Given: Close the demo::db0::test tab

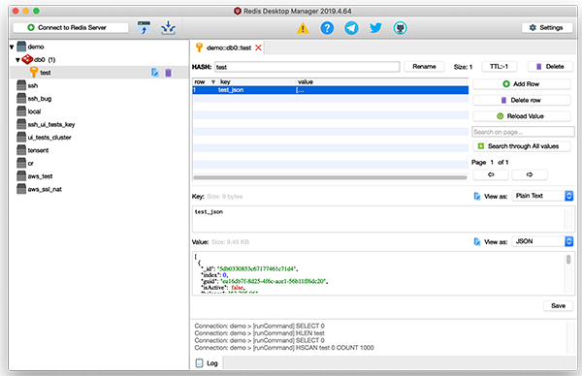Looking at the screenshot, I should point(258,47).
